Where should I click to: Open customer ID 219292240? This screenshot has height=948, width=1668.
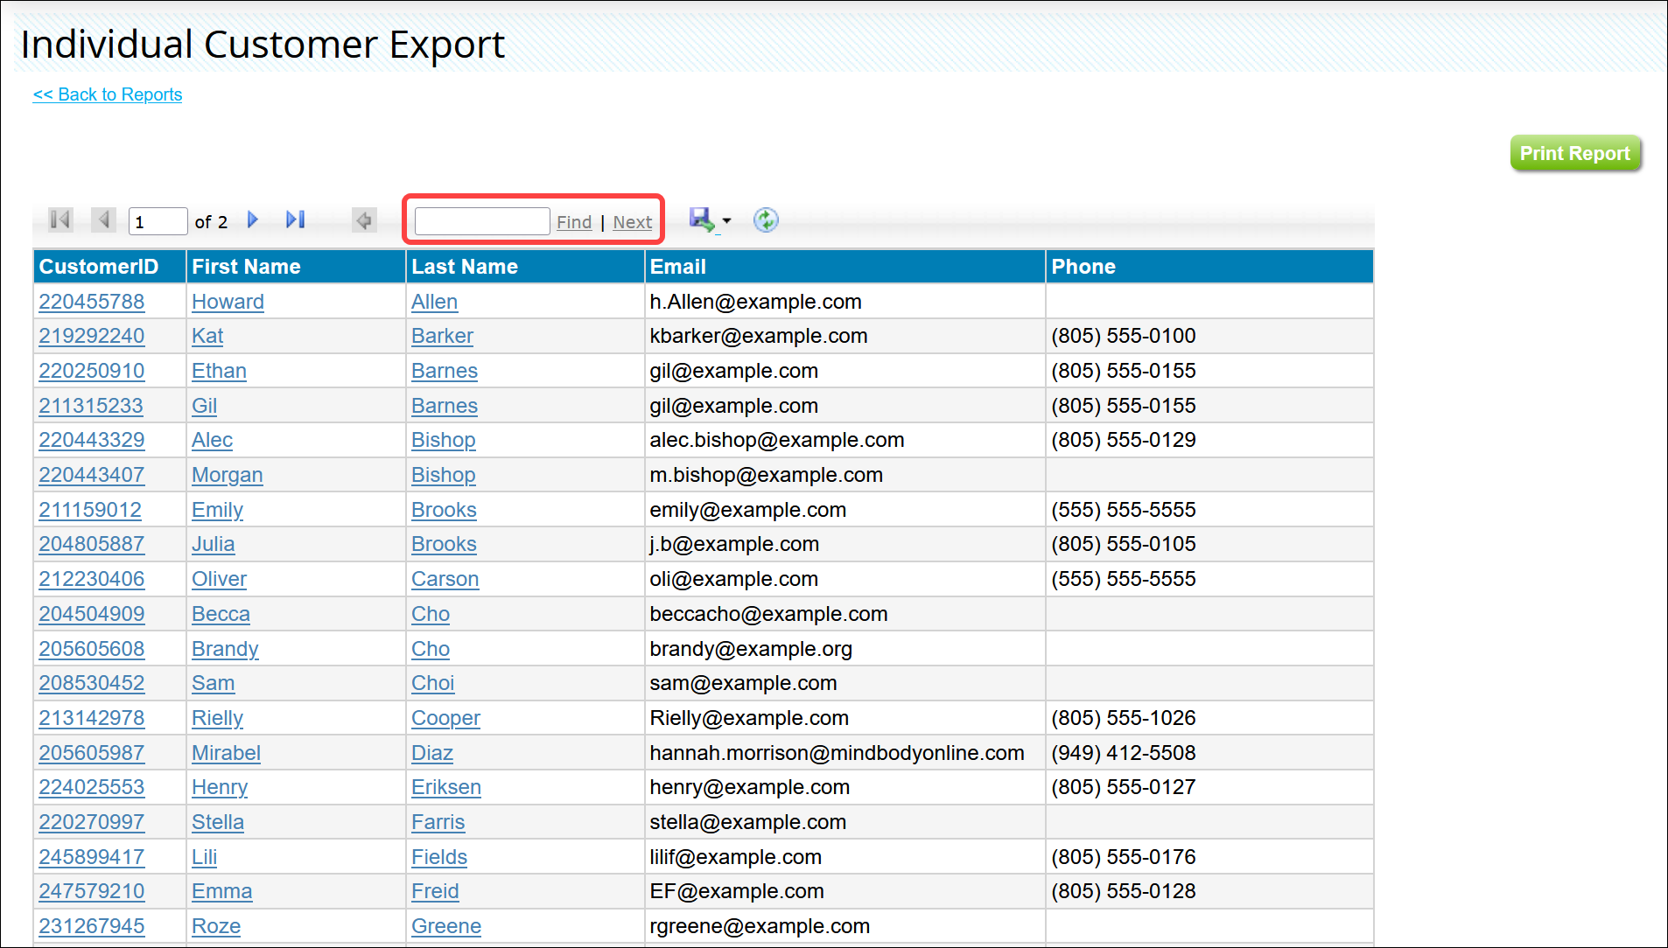click(92, 336)
